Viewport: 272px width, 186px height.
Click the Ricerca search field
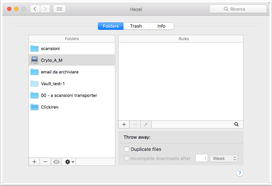point(238,9)
